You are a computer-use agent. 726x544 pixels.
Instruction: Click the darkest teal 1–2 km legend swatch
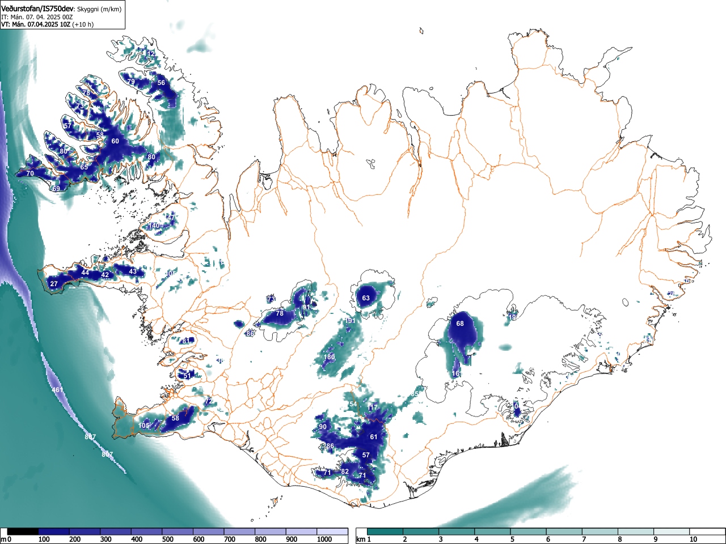[386, 532]
